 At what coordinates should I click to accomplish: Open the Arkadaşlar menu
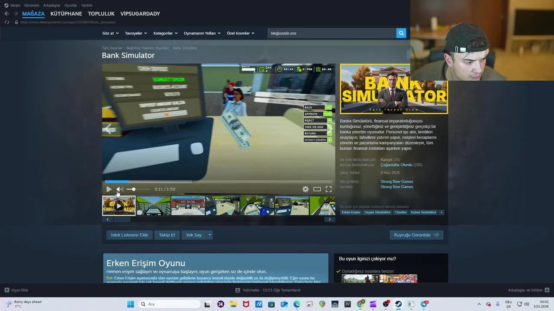click(x=52, y=5)
